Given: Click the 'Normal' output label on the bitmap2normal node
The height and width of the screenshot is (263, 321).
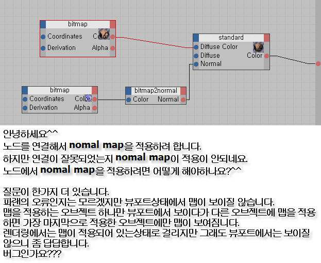Looking at the screenshot, I should [x=168, y=100].
